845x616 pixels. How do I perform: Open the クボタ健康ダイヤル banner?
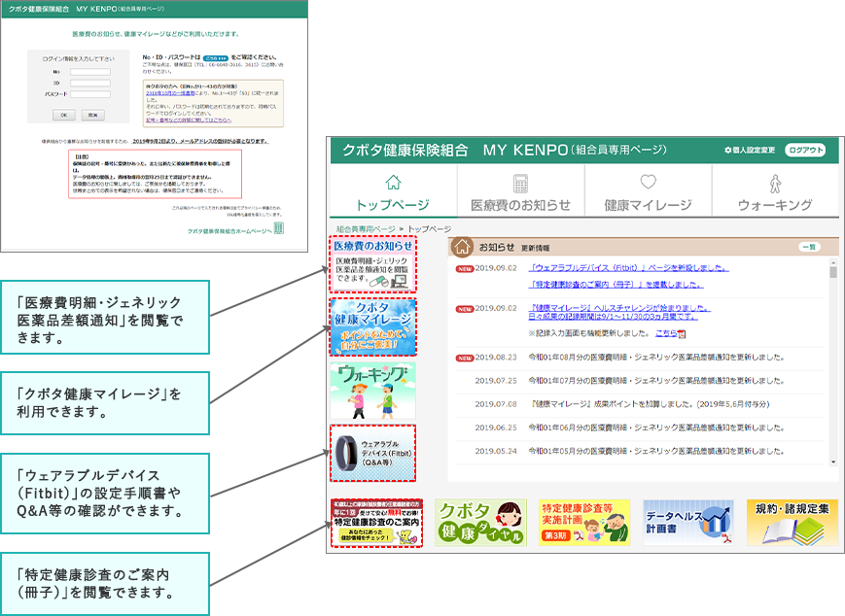point(480,523)
